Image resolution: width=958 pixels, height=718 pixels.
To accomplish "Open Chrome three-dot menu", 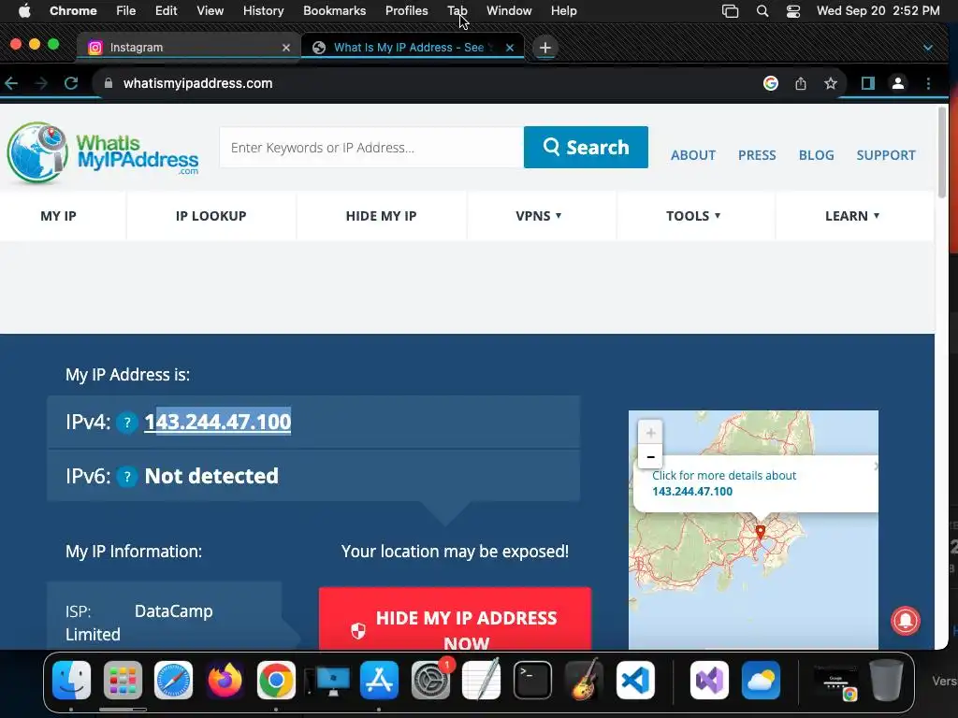I will [928, 83].
